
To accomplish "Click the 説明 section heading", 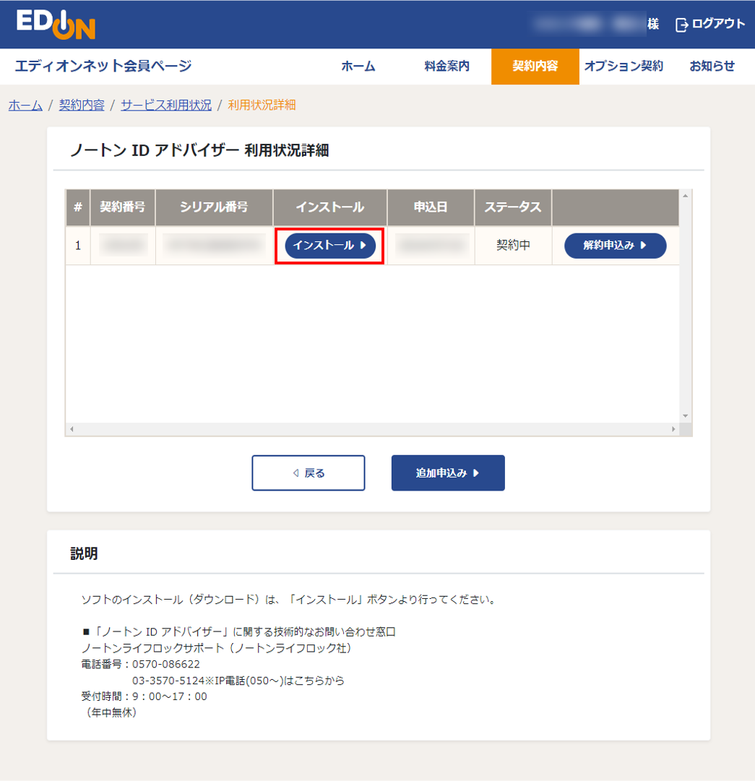I will (84, 553).
